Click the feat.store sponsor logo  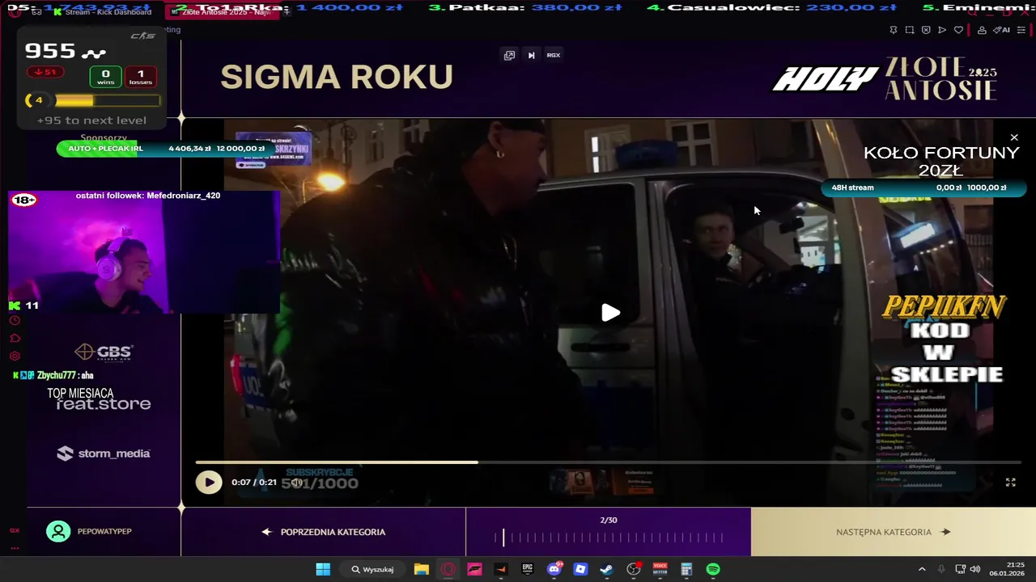coord(104,403)
